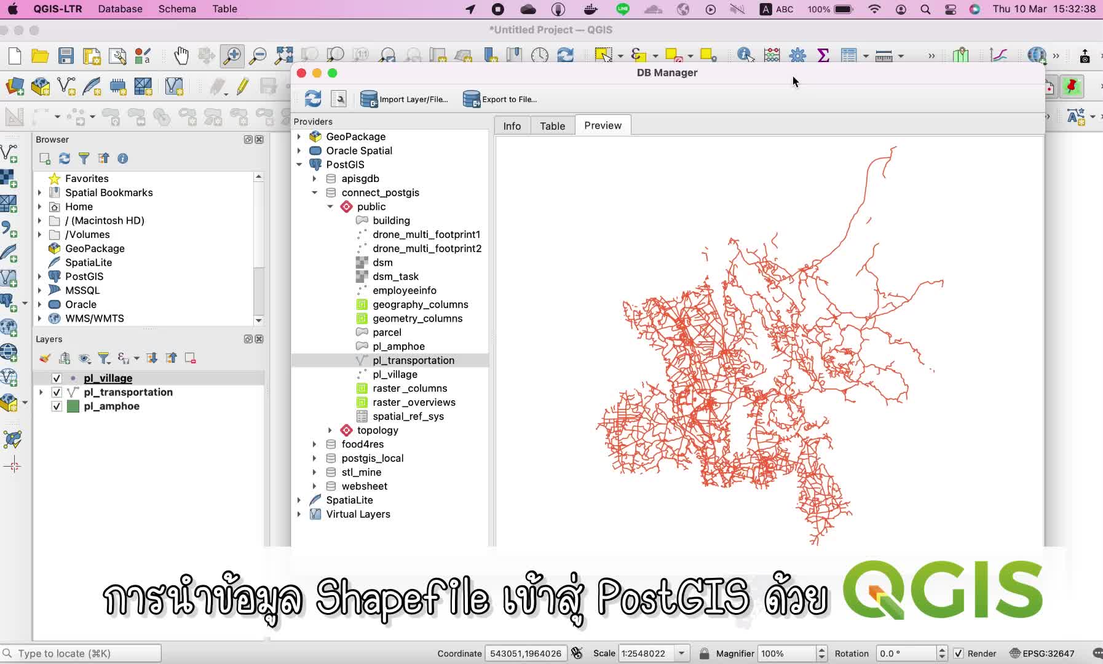
Task: Click the pl_amphoe green color swatch
Action: [73, 406]
